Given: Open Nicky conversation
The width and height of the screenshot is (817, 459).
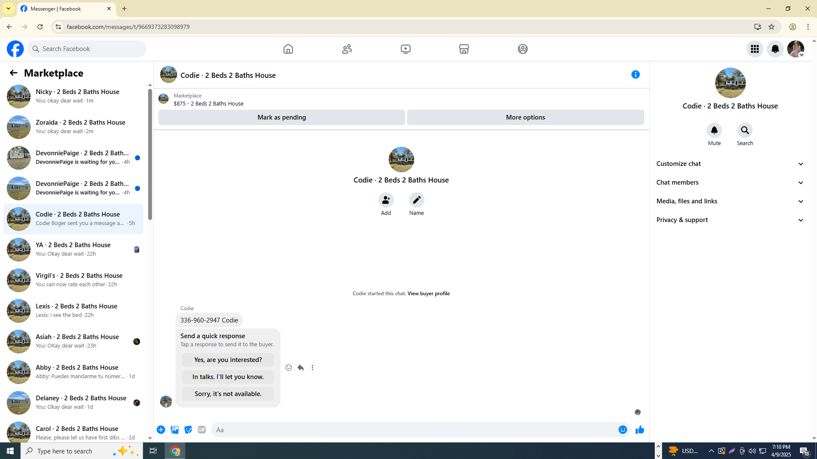Looking at the screenshot, I should [73, 97].
